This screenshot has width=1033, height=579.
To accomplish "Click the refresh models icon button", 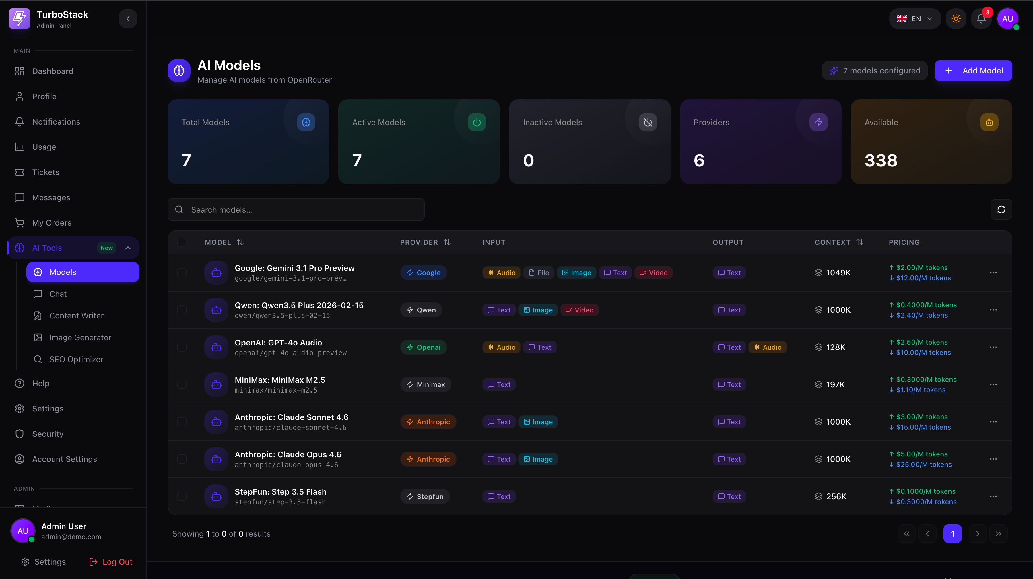I will 1001,209.
